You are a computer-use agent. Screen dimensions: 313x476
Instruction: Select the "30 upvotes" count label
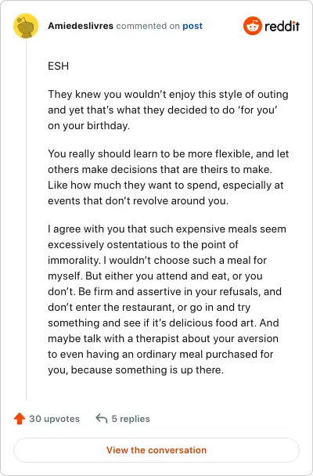[55, 419]
